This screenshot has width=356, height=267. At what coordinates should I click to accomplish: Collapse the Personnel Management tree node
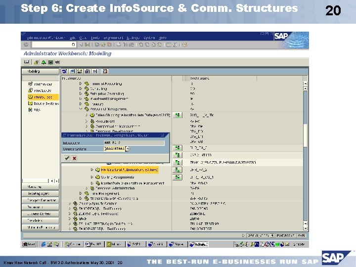81,109
